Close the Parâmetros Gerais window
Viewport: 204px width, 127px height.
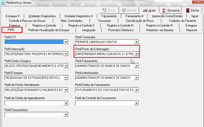(198, 1)
